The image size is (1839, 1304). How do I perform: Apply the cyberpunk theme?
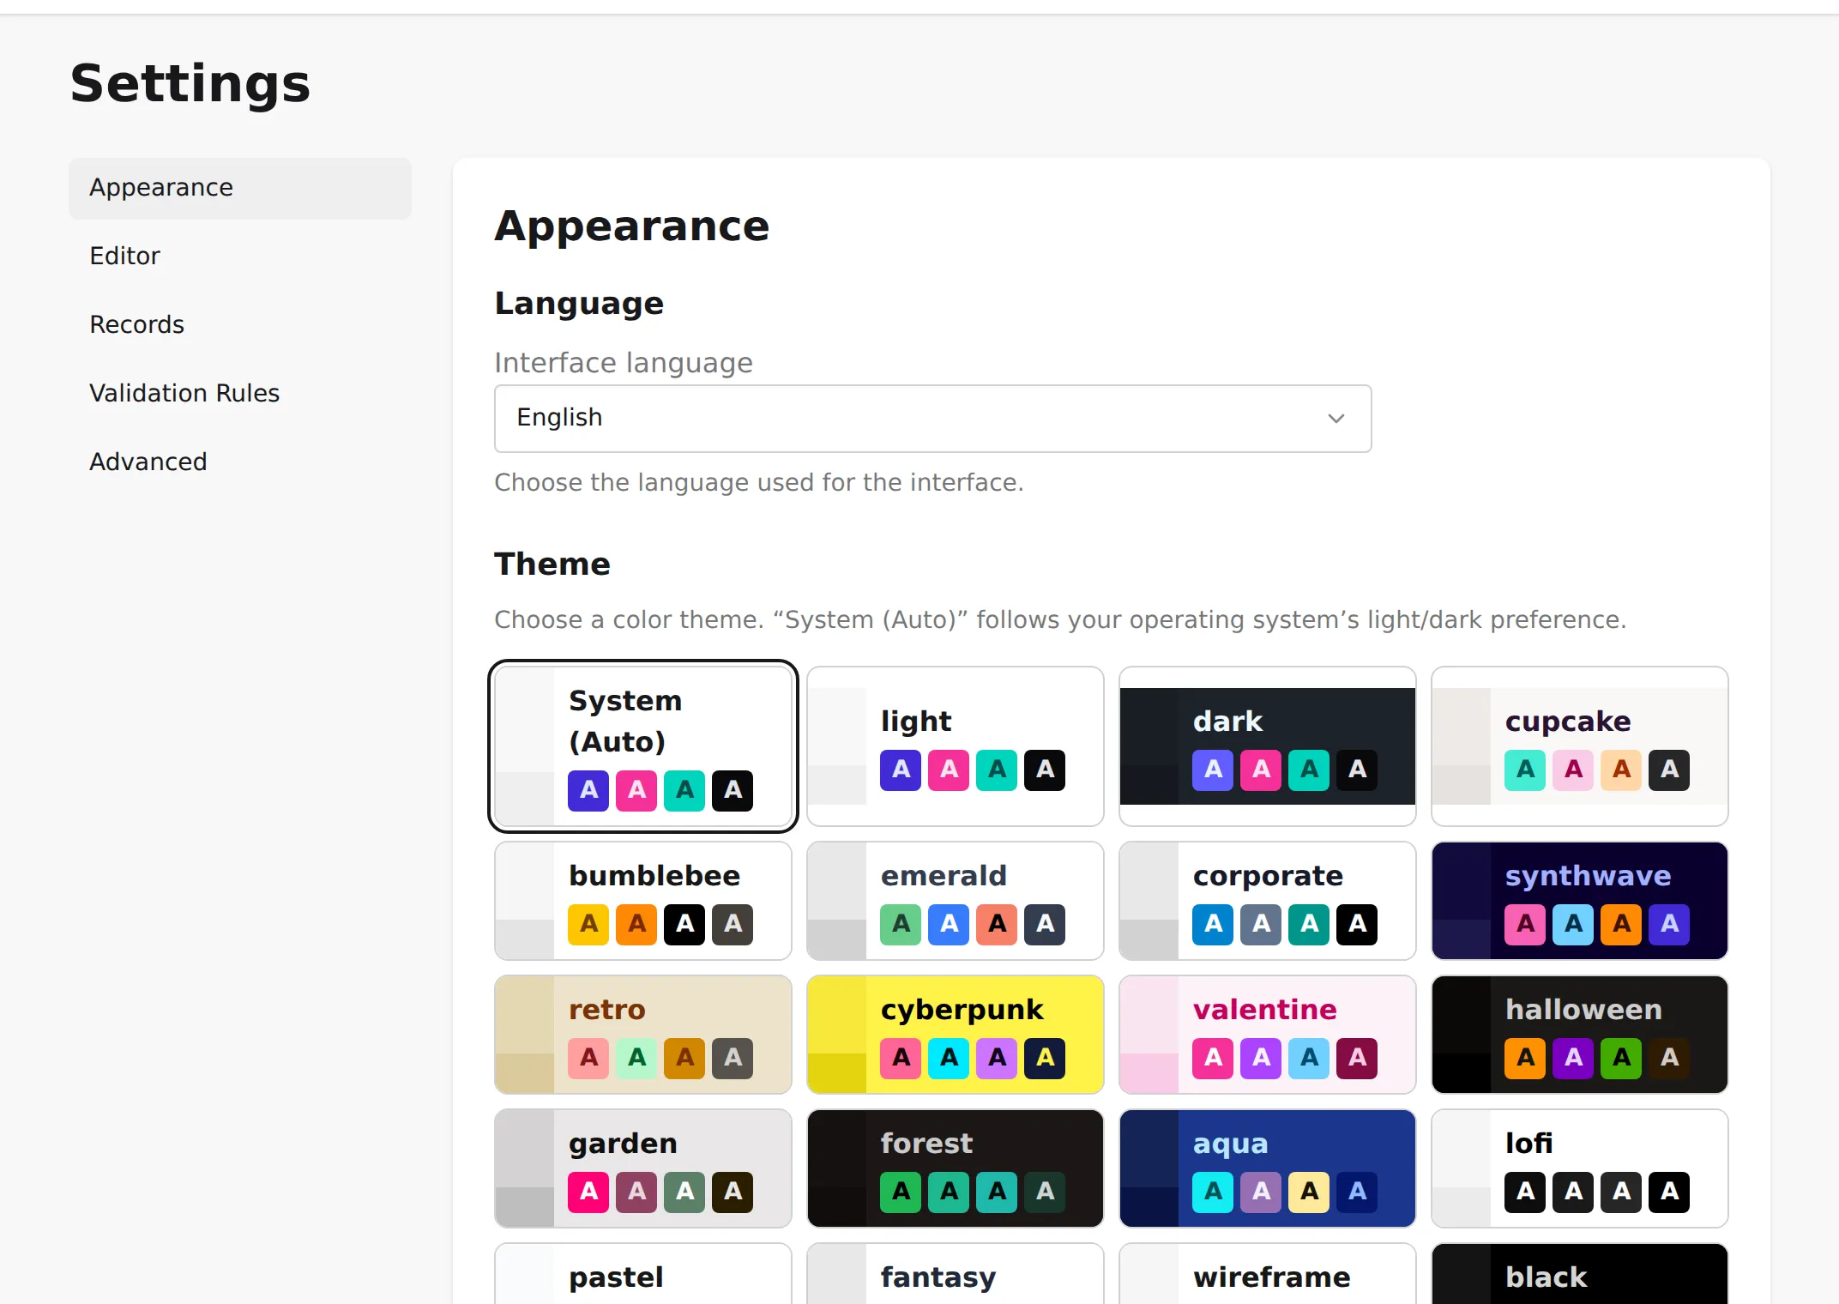click(956, 1035)
